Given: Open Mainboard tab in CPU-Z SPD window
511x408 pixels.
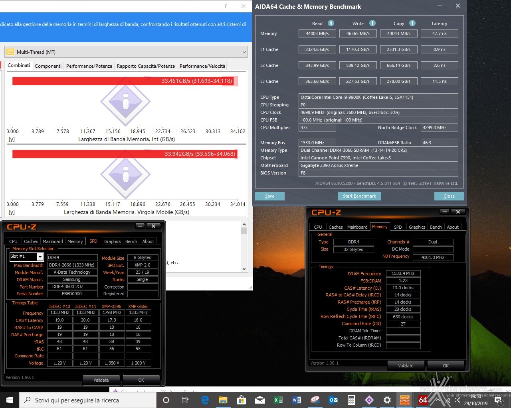Looking at the screenshot, I should coord(53,241).
